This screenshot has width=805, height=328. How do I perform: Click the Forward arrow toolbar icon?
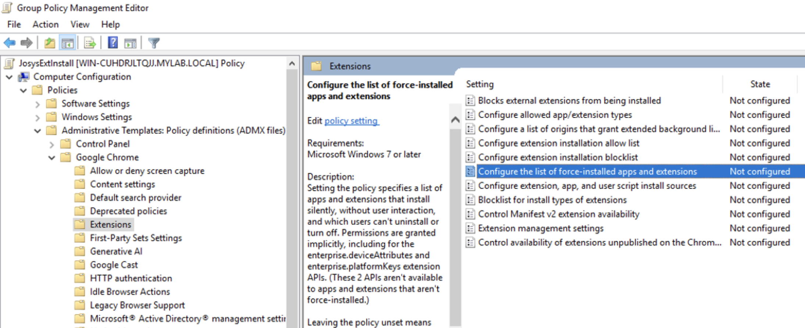pos(26,43)
